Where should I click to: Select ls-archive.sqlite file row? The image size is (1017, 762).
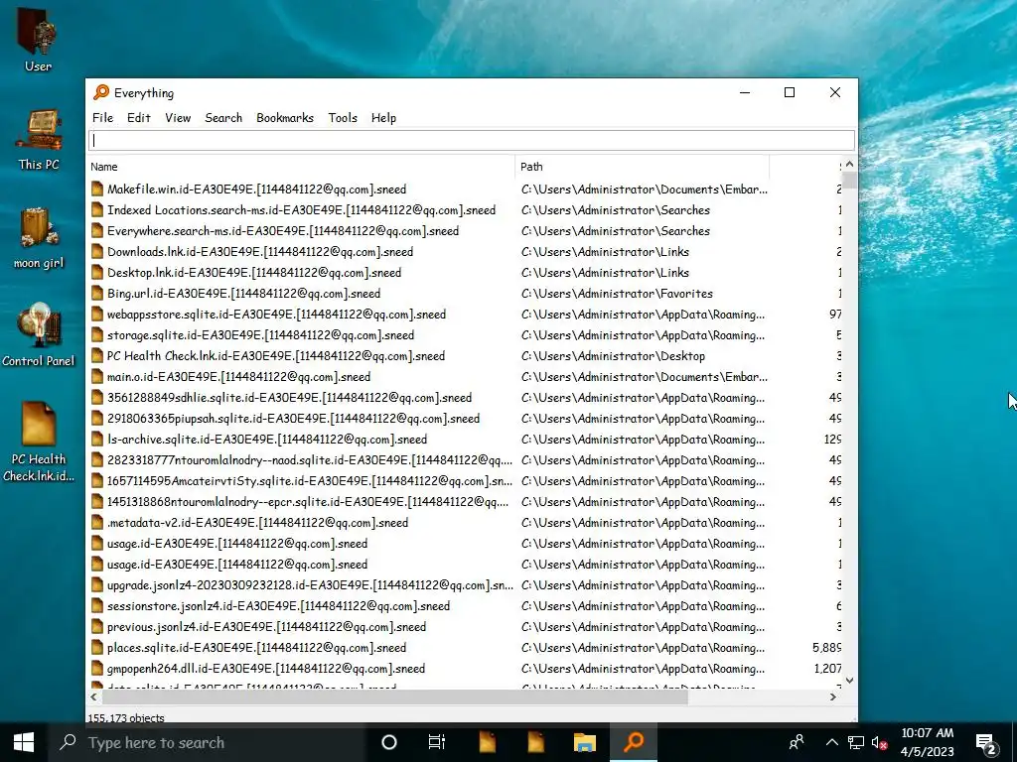(x=465, y=440)
